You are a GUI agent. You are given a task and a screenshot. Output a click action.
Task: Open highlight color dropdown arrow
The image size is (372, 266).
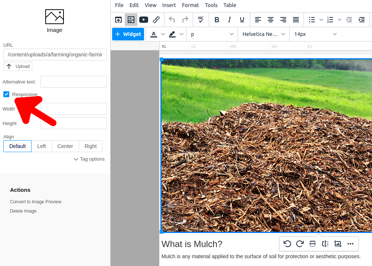pyautogui.click(x=182, y=34)
